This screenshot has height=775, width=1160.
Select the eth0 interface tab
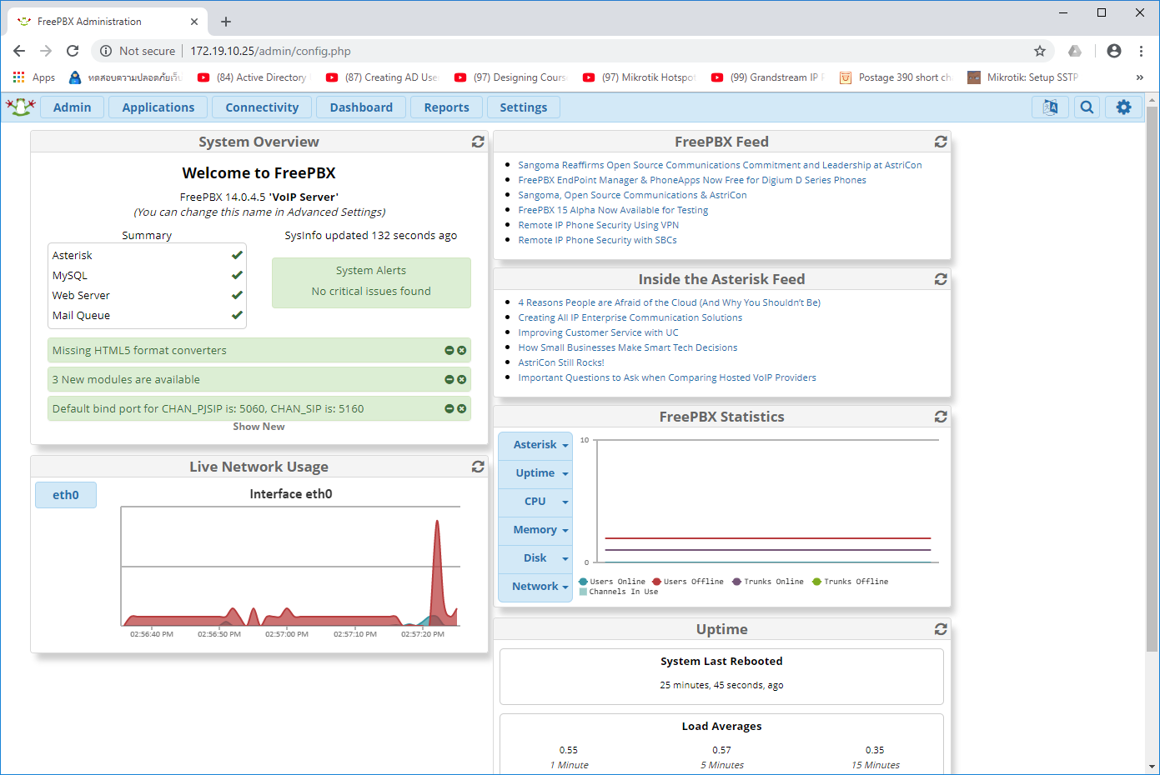pos(66,495)
